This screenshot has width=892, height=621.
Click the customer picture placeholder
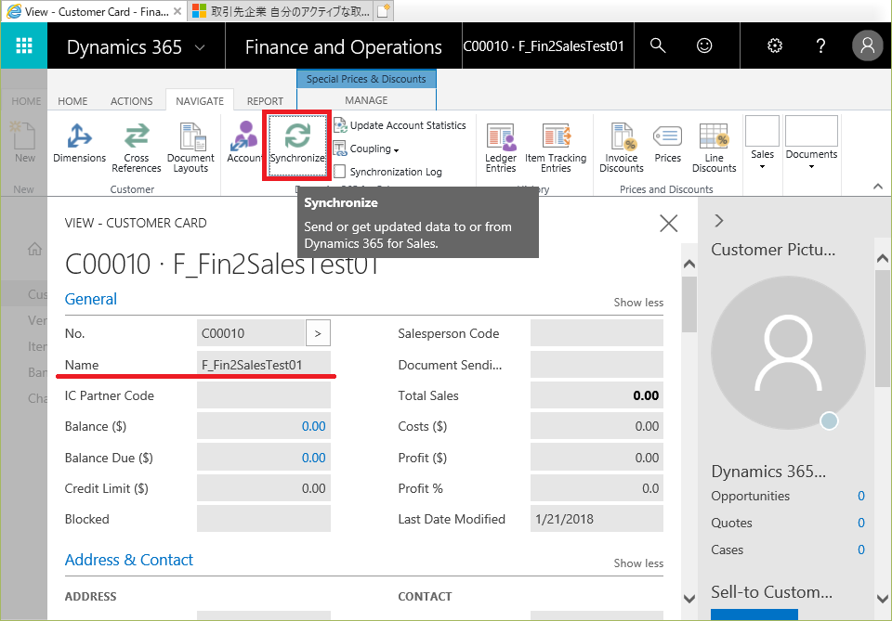(789, 354)
